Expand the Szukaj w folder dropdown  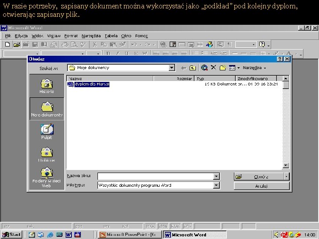coord(172,68)
